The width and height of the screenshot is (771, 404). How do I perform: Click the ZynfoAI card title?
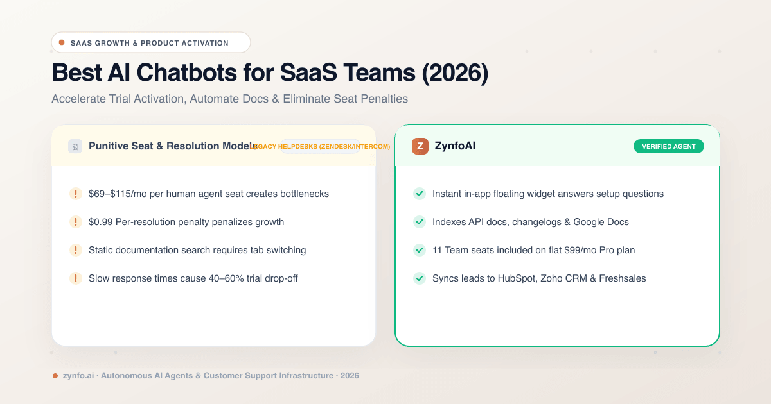click(454, 146)
